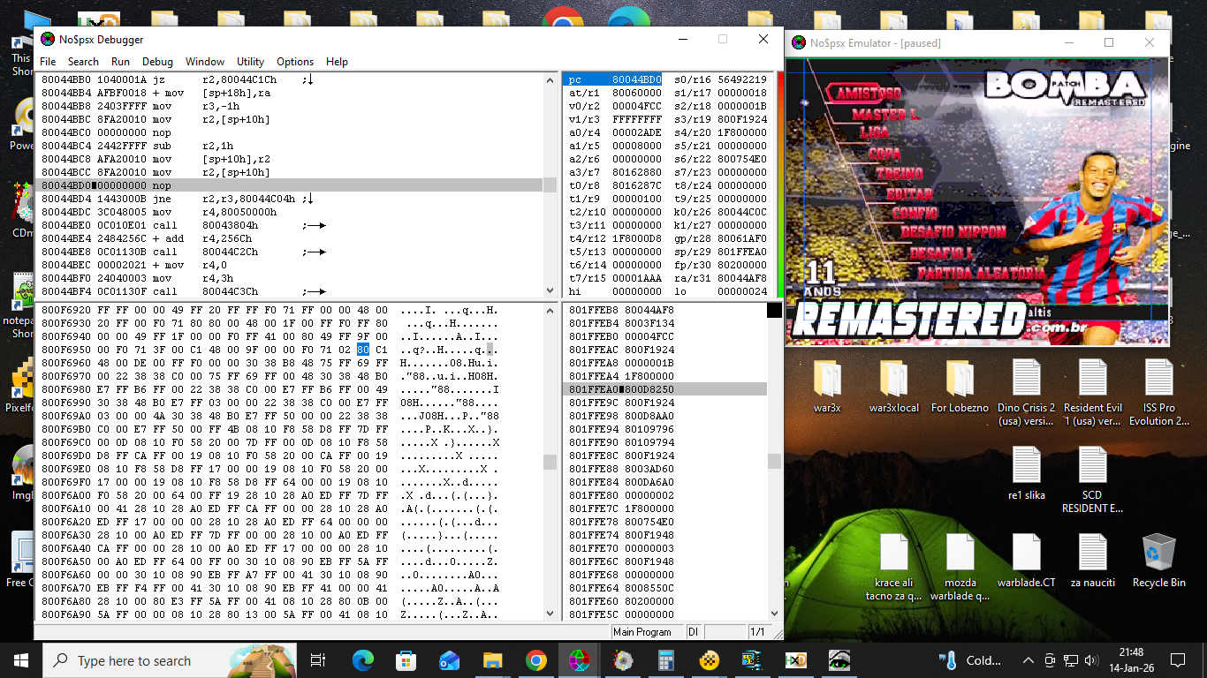1207x678 pixels.
Task: Select disassembly line 80044BF4 call 80044C3Ch
Action: tap(290, 291)
